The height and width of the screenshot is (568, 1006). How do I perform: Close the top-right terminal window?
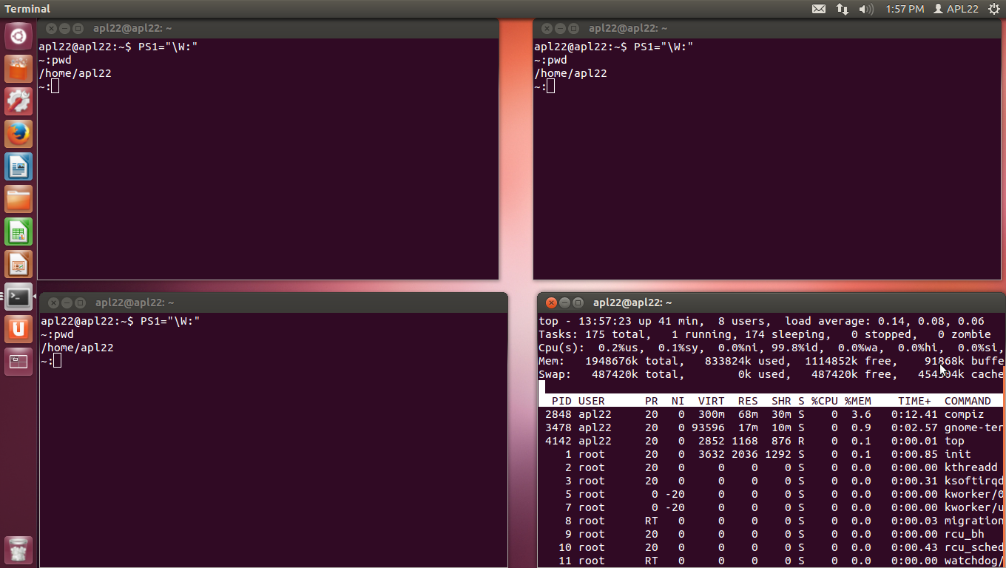[547, 28]
